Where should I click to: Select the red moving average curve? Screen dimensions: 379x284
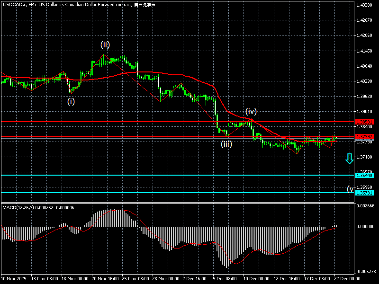(189, 77)
